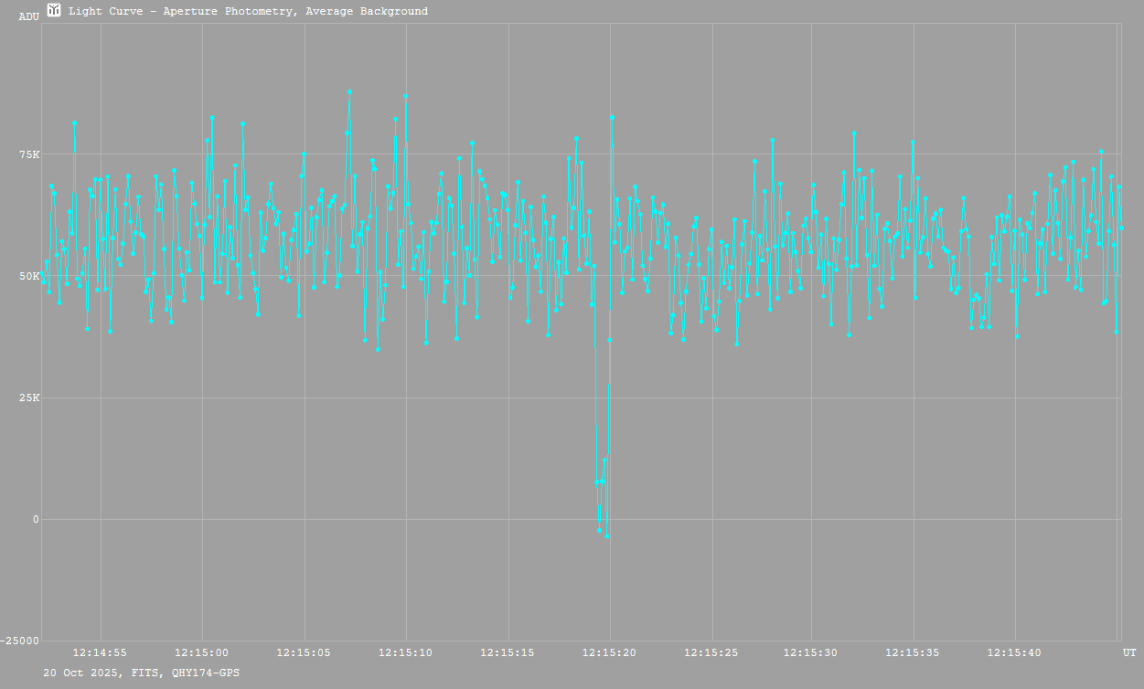The width and height of the screenshot is (1144, 689).
Task: Select the 12:15:15 time axis tick
Action: (x=508, y=652)
